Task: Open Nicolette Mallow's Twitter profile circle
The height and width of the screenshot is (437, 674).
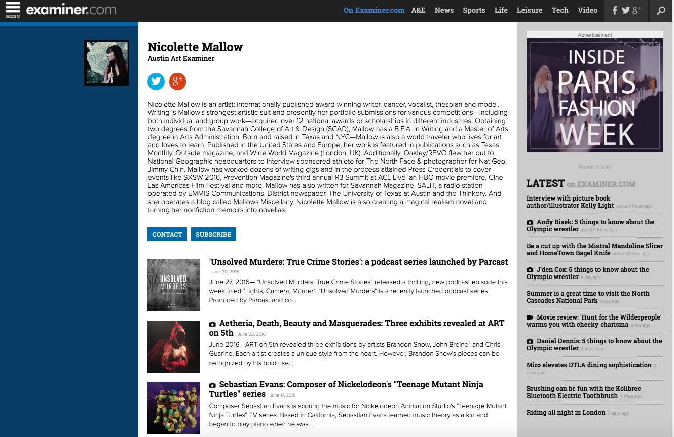Action: coord(156,82)
